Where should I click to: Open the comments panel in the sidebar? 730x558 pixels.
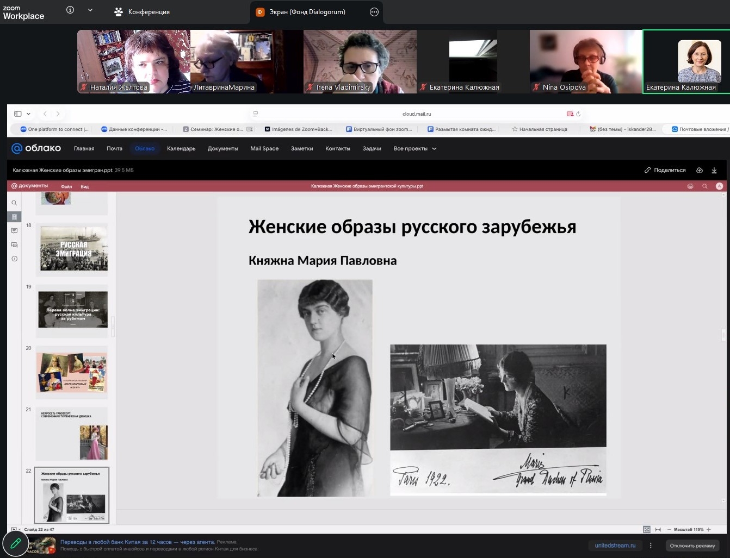pos(14,231)
